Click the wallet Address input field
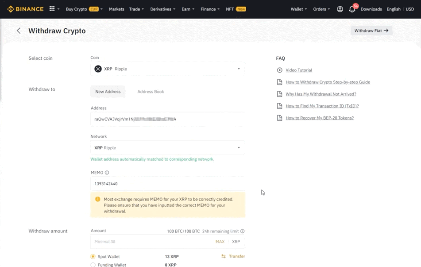This screenshot has height=267, width=421. pos(167,119)
